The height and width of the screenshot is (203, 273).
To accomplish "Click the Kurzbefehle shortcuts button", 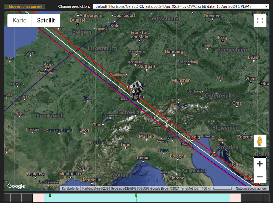I will point(70,188).
